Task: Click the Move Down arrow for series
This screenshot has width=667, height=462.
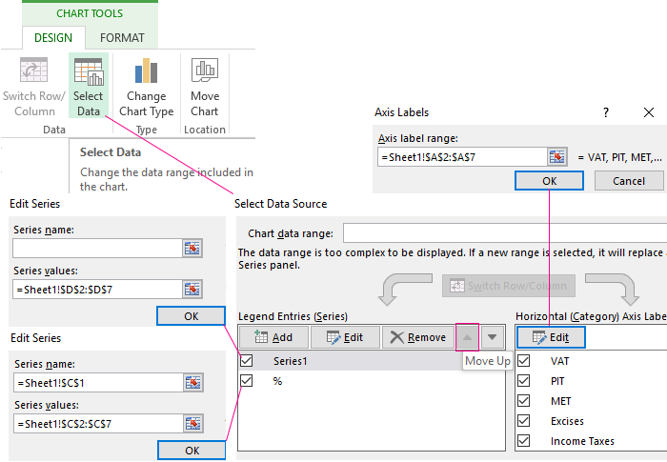Action: pyautogui.click(x=493, y=337)
